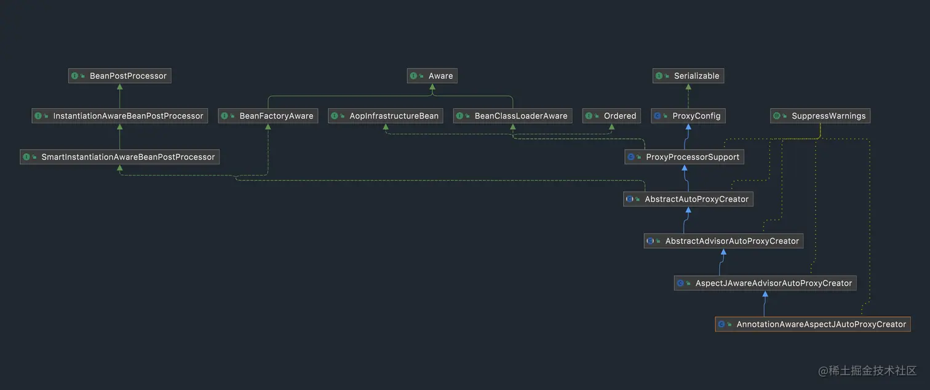
Task: Click the class icon on ProxyConfig
Action: coord(658,116)
